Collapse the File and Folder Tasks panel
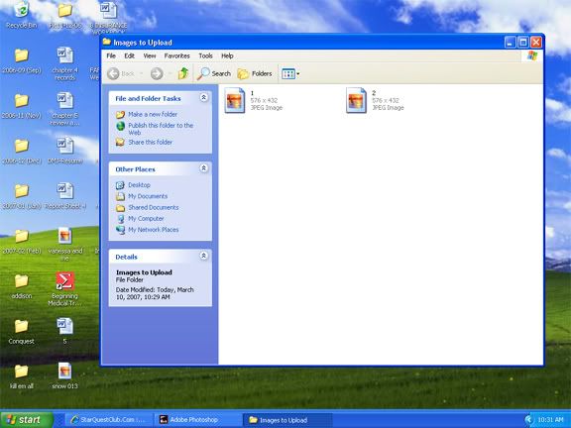This screenshot has width=571, height=428. tap(204, 97)
